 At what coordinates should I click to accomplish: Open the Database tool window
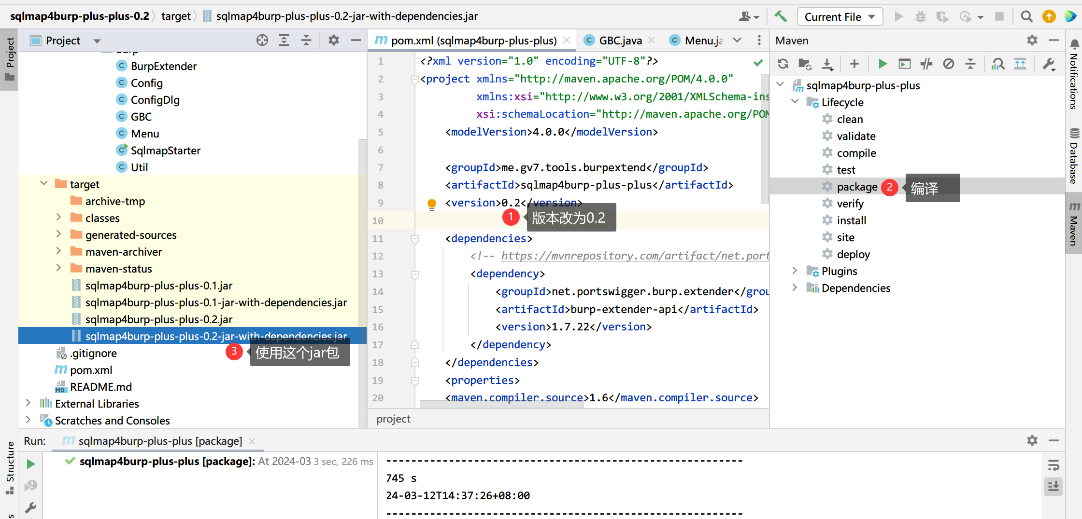[x=1074, y=156]
